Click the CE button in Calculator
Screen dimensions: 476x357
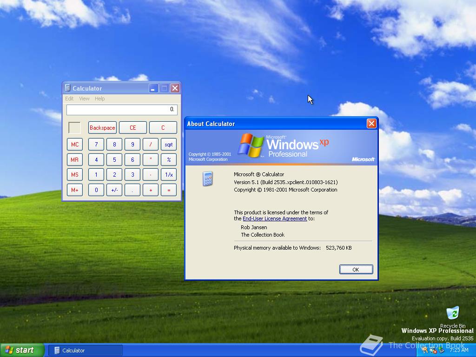pyautogui.click(x=132, y=128)
